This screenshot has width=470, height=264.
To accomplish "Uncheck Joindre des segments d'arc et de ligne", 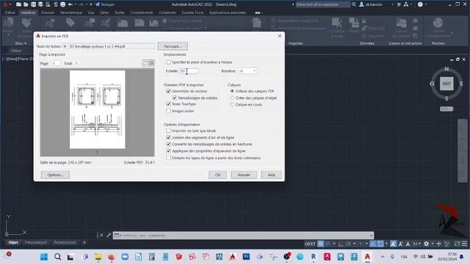I will [168, 137].
